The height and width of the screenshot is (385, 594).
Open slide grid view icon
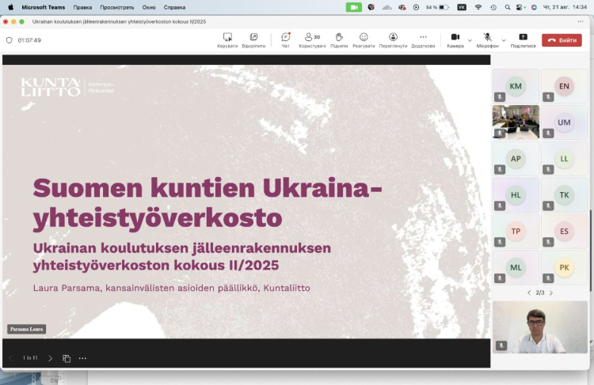pyautogui.click(x=67, y=358)
